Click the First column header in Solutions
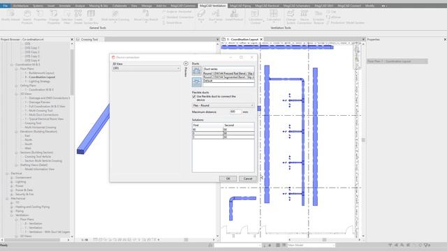447x251 pixels. (207, 125)
